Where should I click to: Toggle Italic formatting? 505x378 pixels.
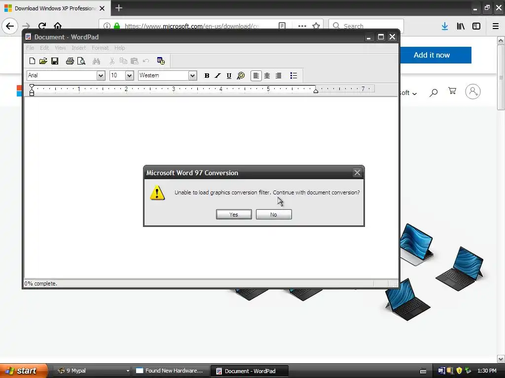217,75
